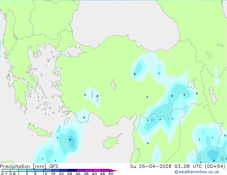Click the 0.1–0.5 mm palest legend swatch
Screen dimensions: 227x175
pos(6,170)
